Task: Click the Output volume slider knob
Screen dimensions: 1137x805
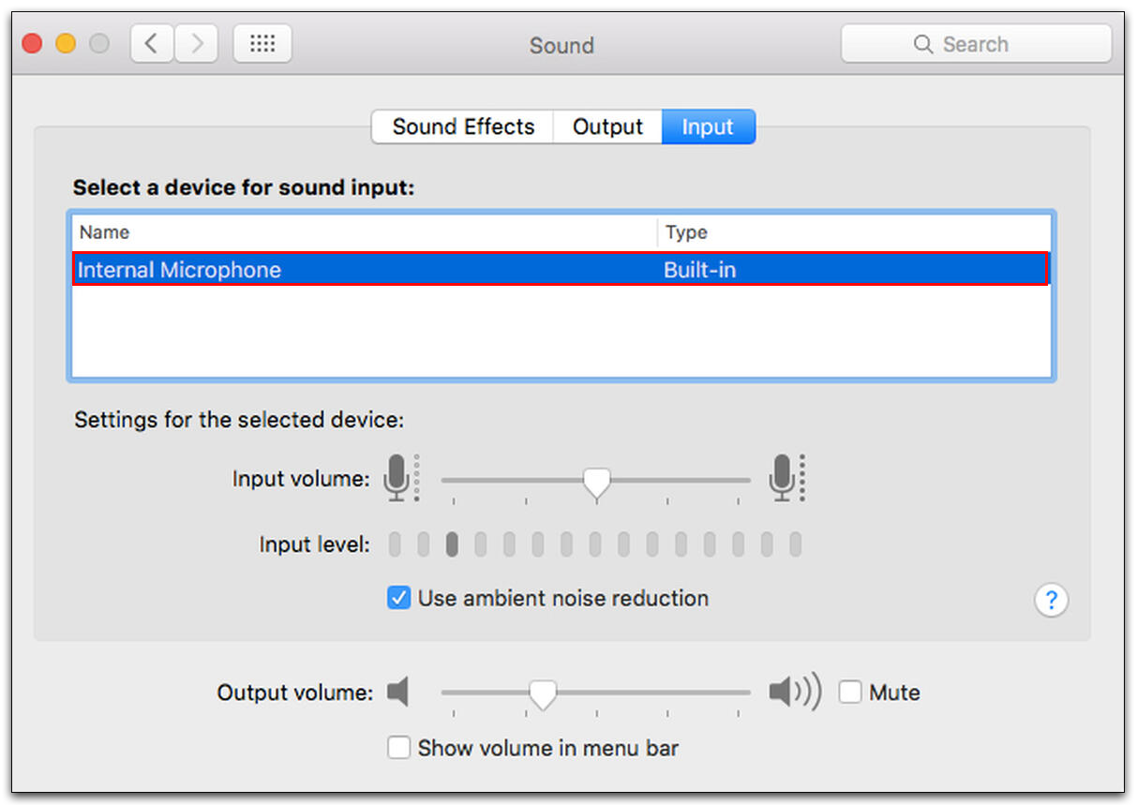Action: point(542,694)
